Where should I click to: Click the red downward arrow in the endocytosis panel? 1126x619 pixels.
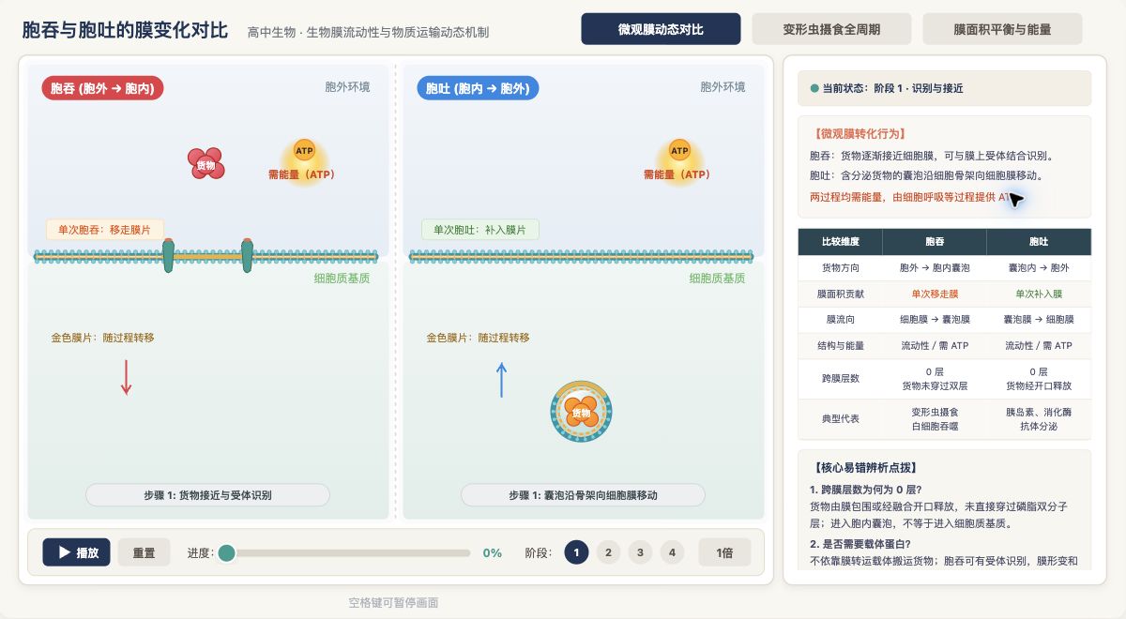pyautogui.click(x=126, y=377)
